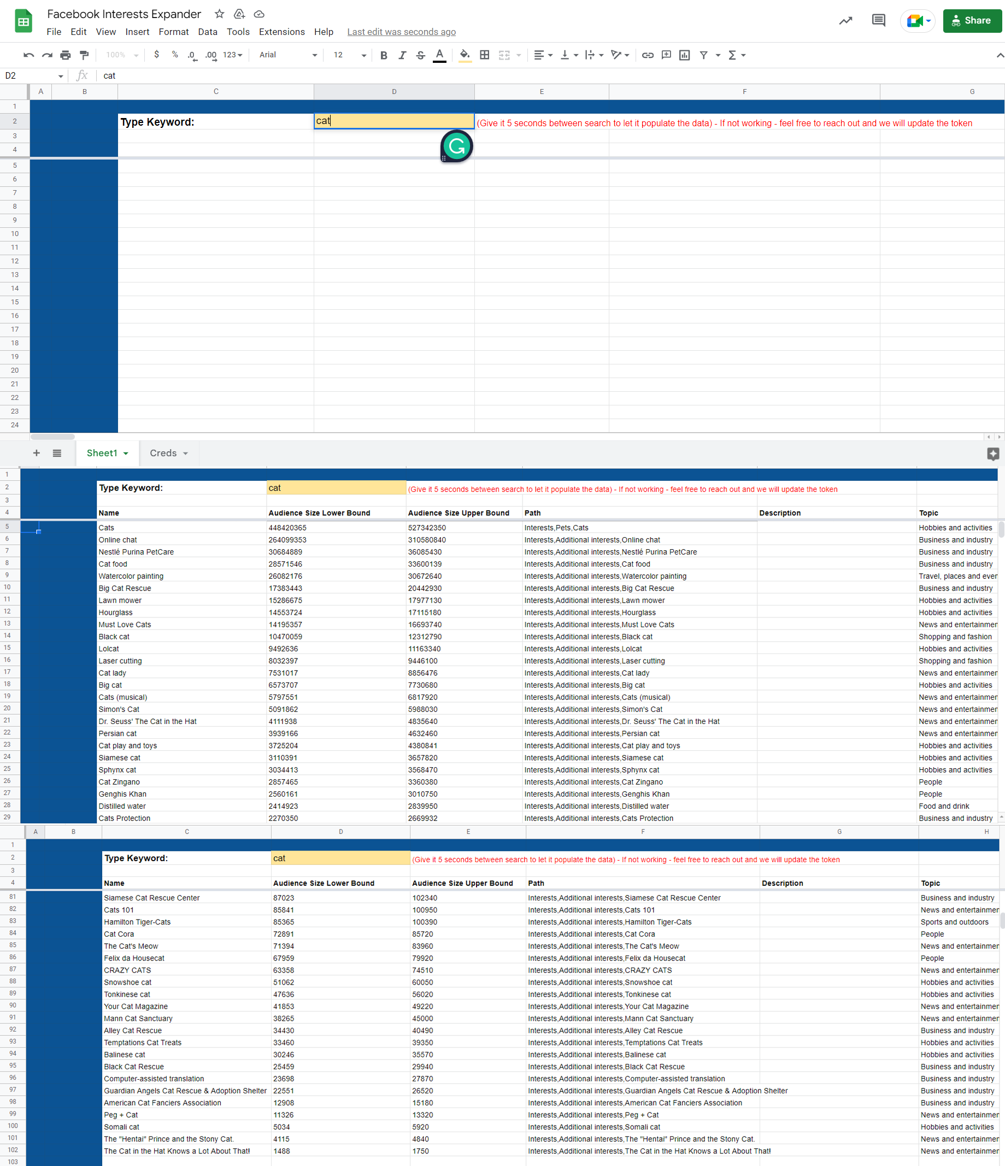Switch to the Creds sheet tab

pyautogui.click(x=163, y=454)
